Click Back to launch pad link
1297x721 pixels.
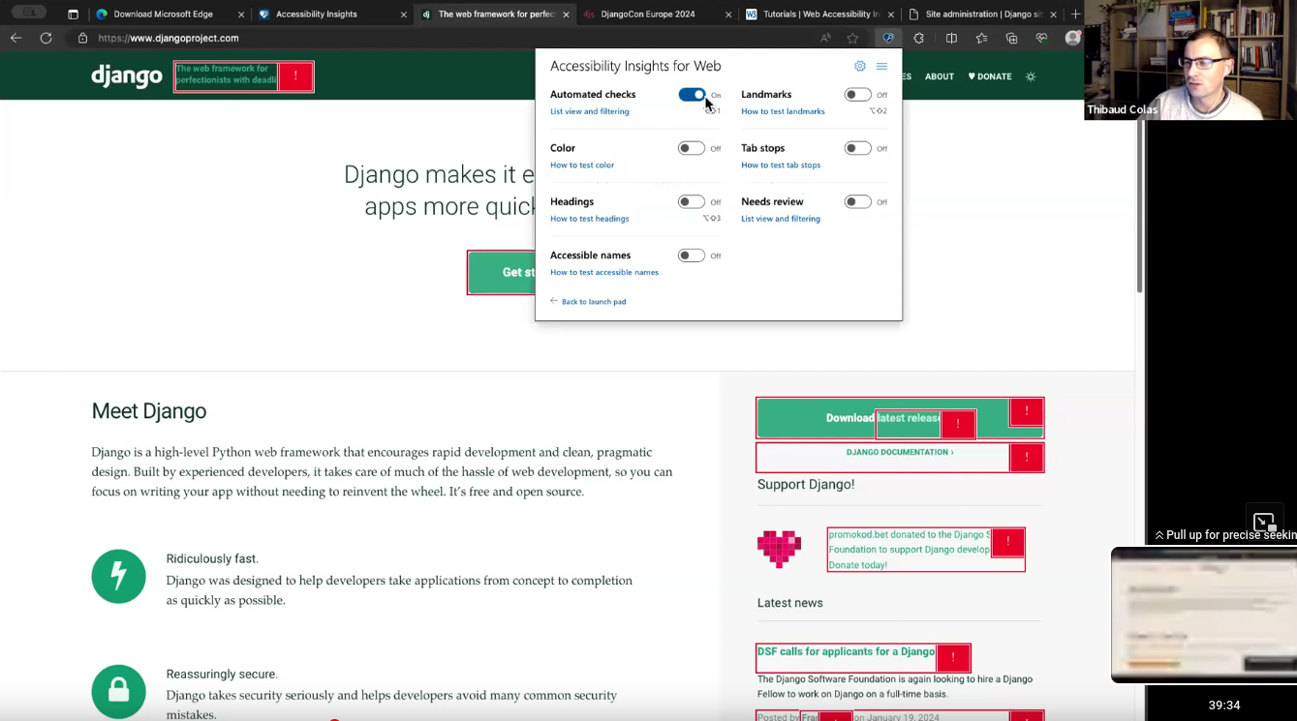click(x=588, y=301)
